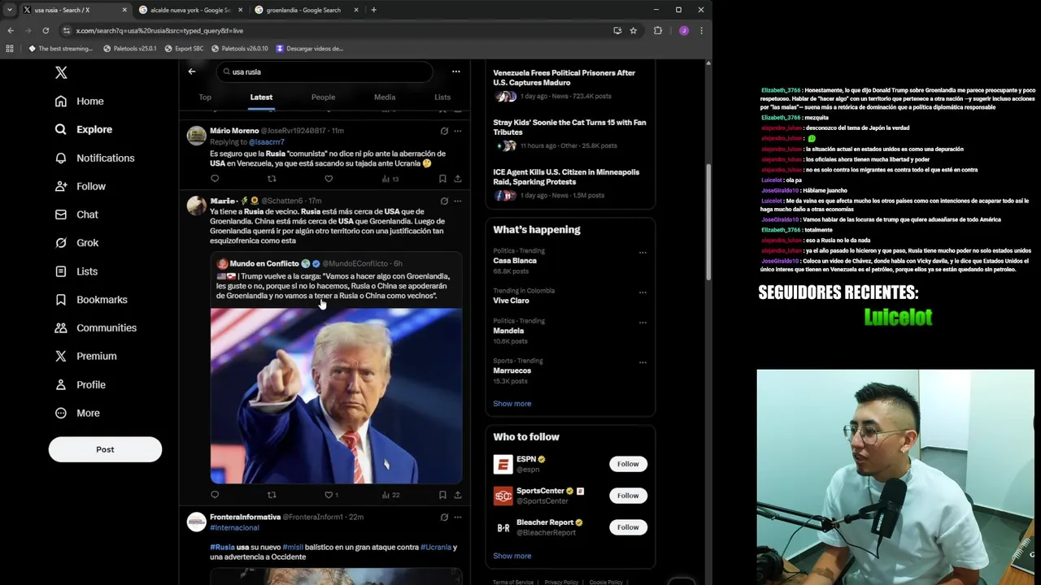Open Follow page in sidebar
The height and width of the screenshot is (585, 1041).
coord(81,186)
